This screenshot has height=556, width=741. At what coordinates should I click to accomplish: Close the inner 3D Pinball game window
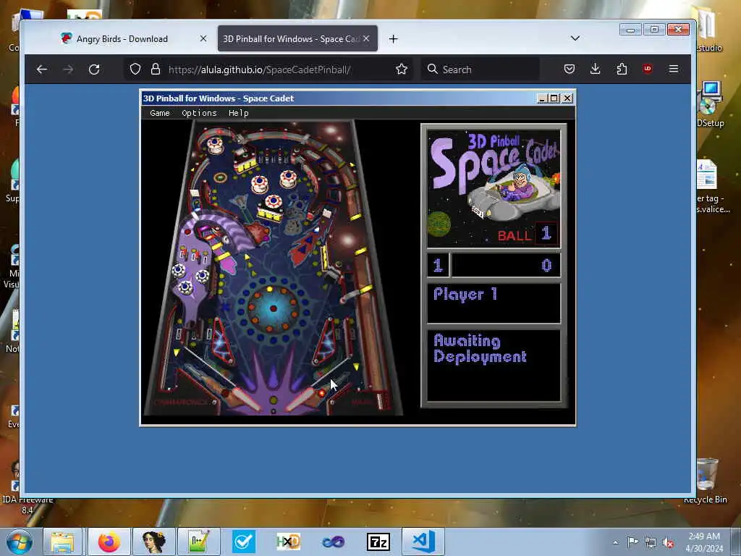coord(567,98)
